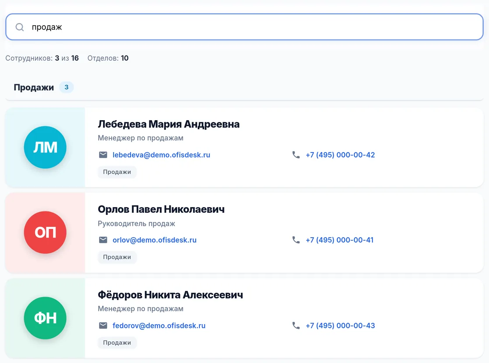The image size is (489, 363).
Task: Click phone icon beside number ending 00-43
Action: (296, 325)
